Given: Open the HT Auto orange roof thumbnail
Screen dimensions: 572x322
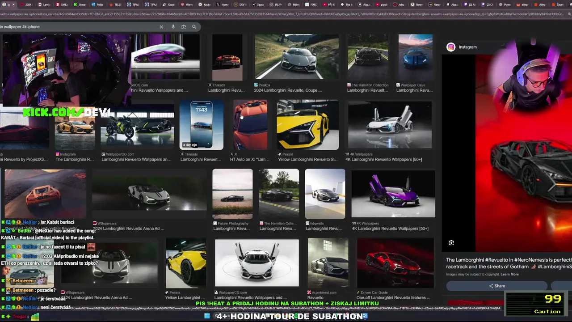Looking at the screenshot, I should coord(250,125).
